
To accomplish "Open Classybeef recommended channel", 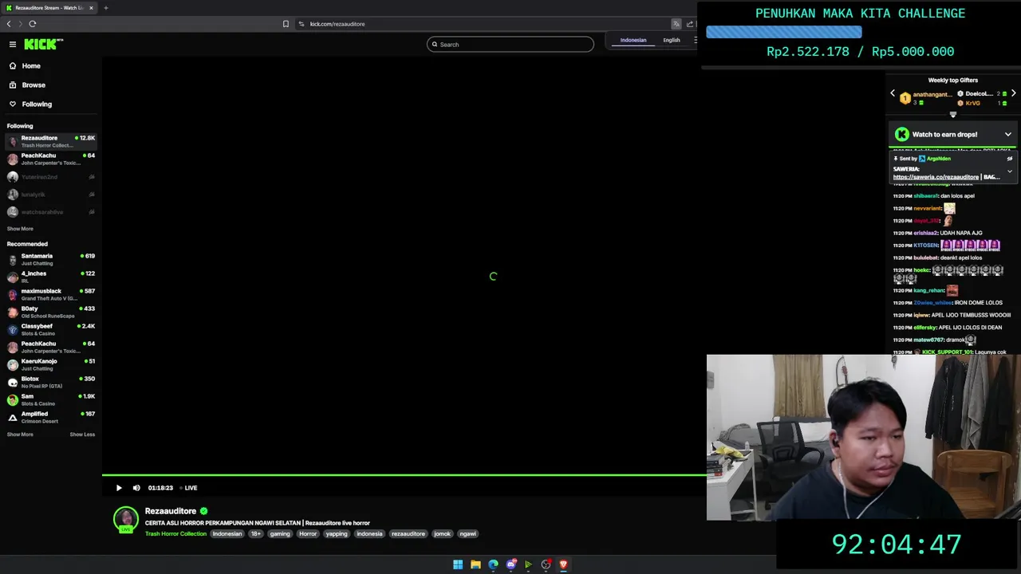I will [x=51, y=329].
